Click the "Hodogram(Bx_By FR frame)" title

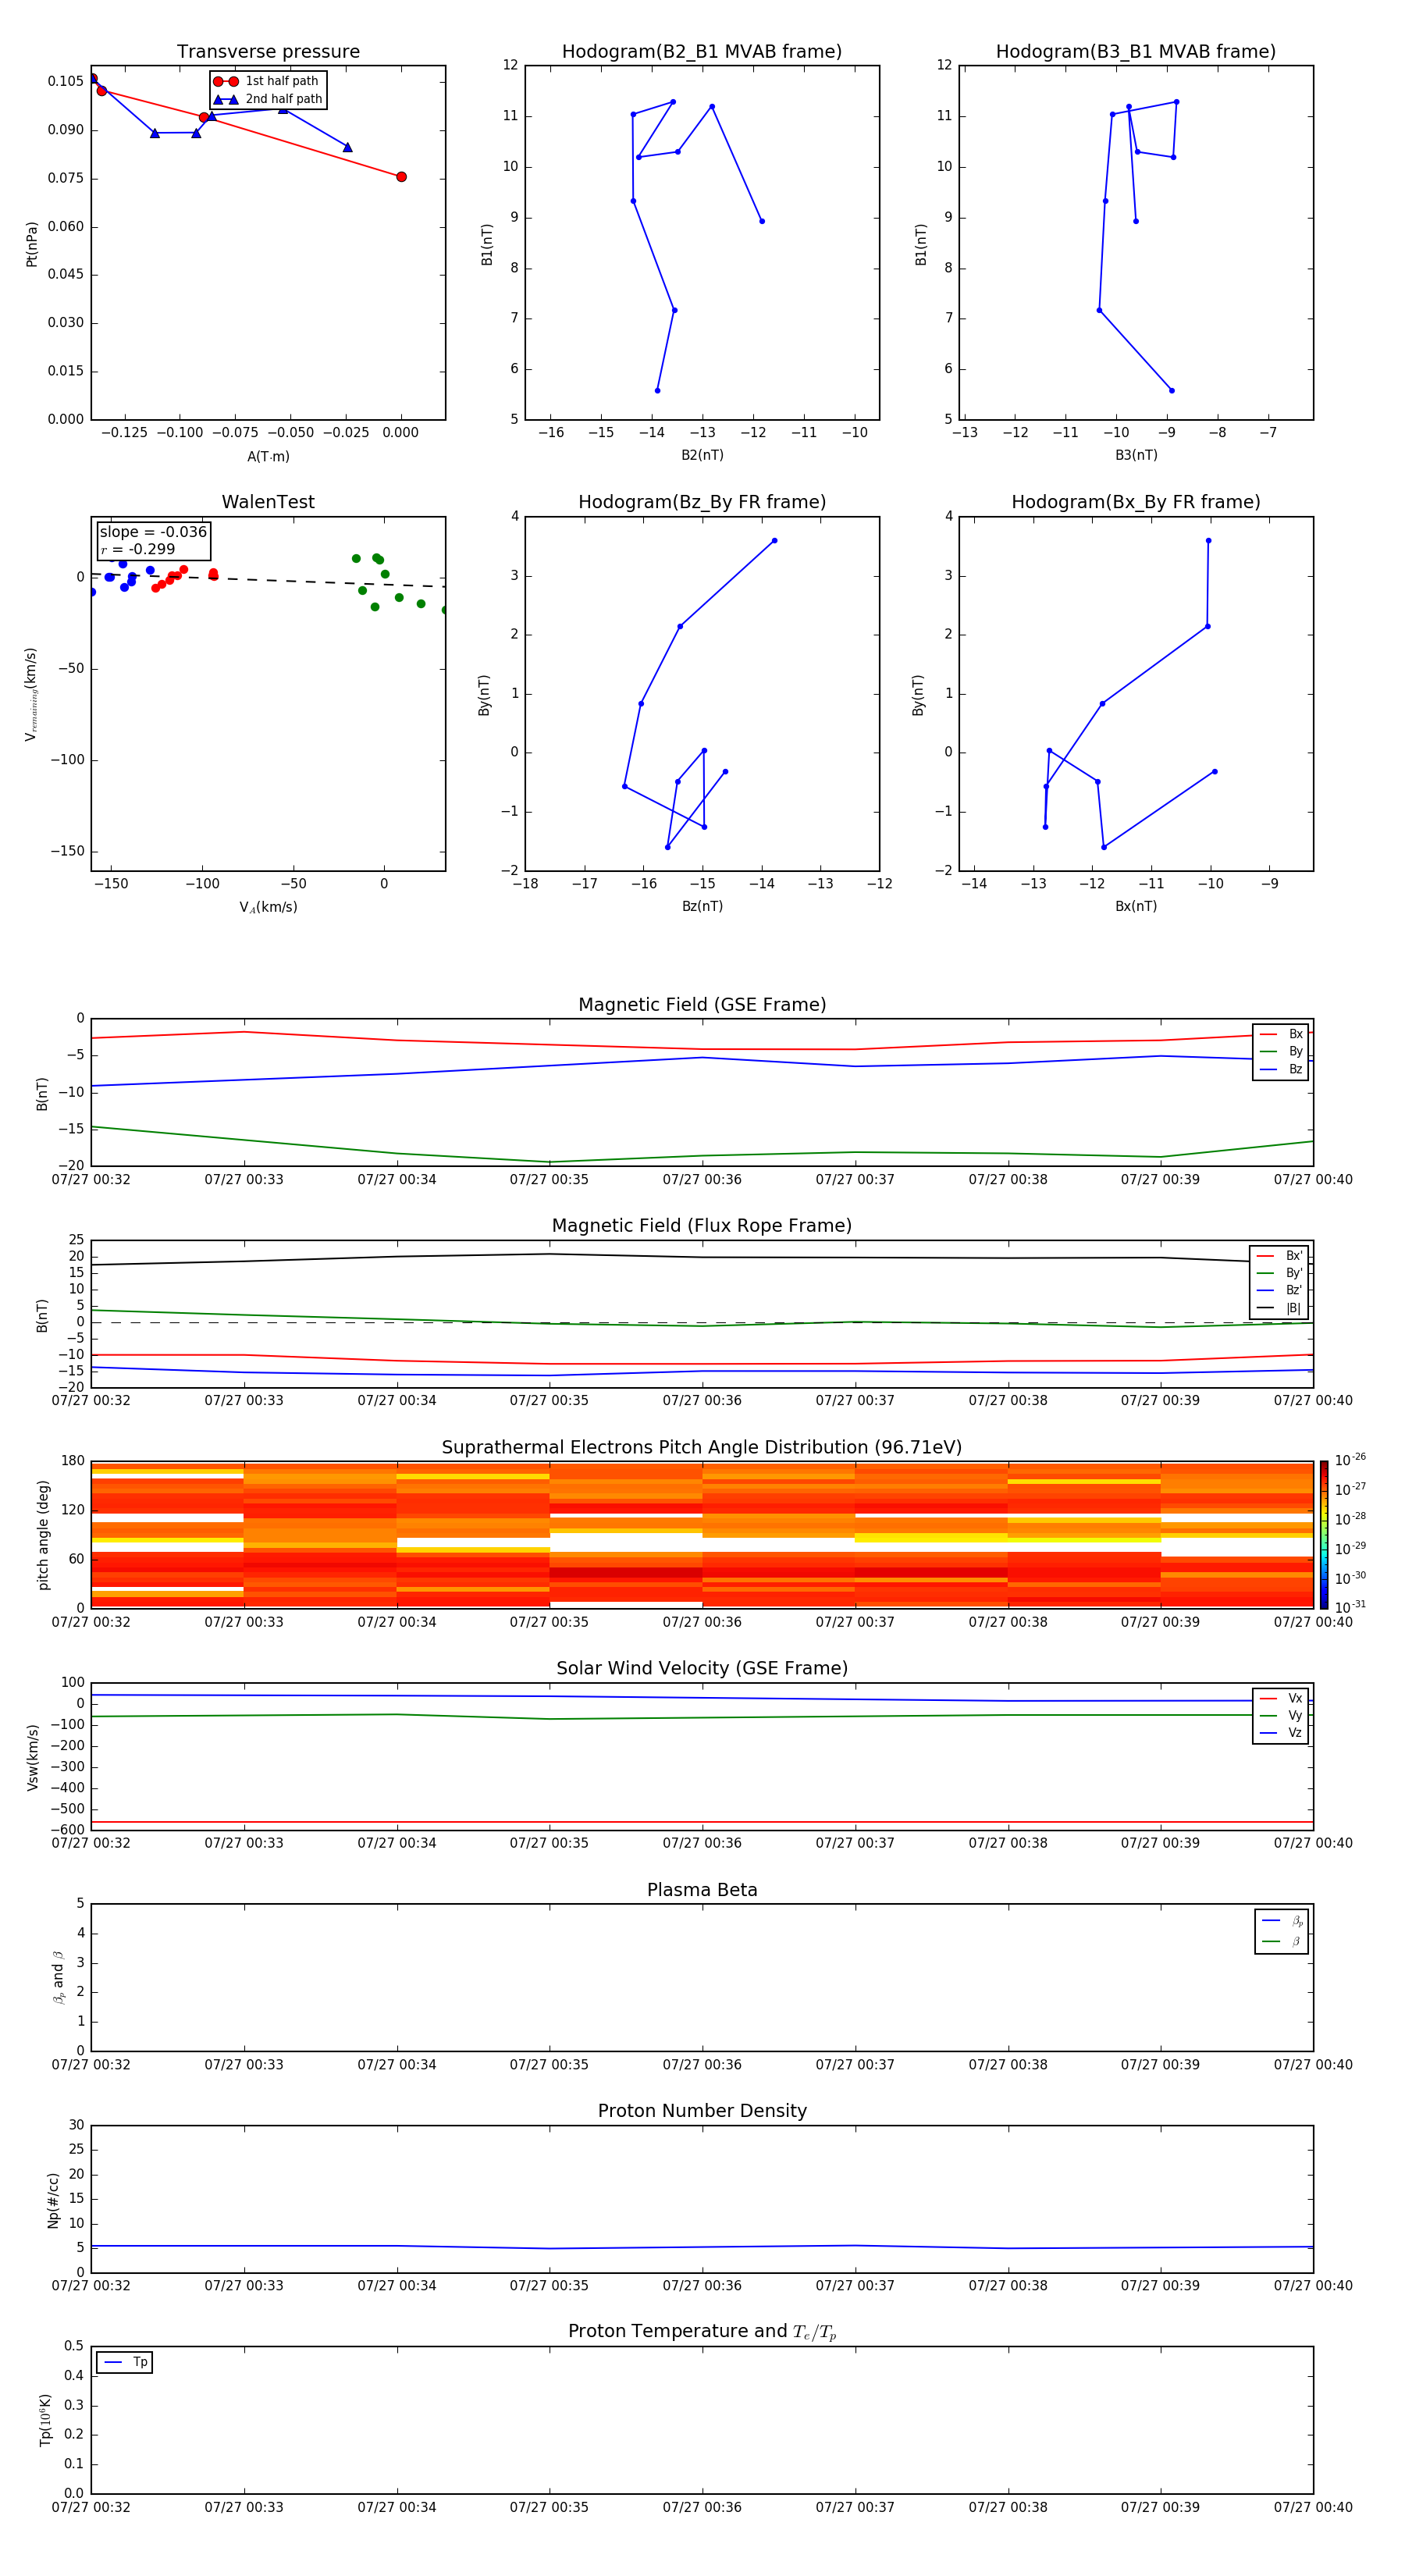(x=1136, y=502)
